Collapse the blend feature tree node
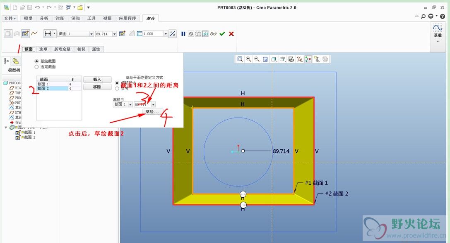 coord(6,127)
